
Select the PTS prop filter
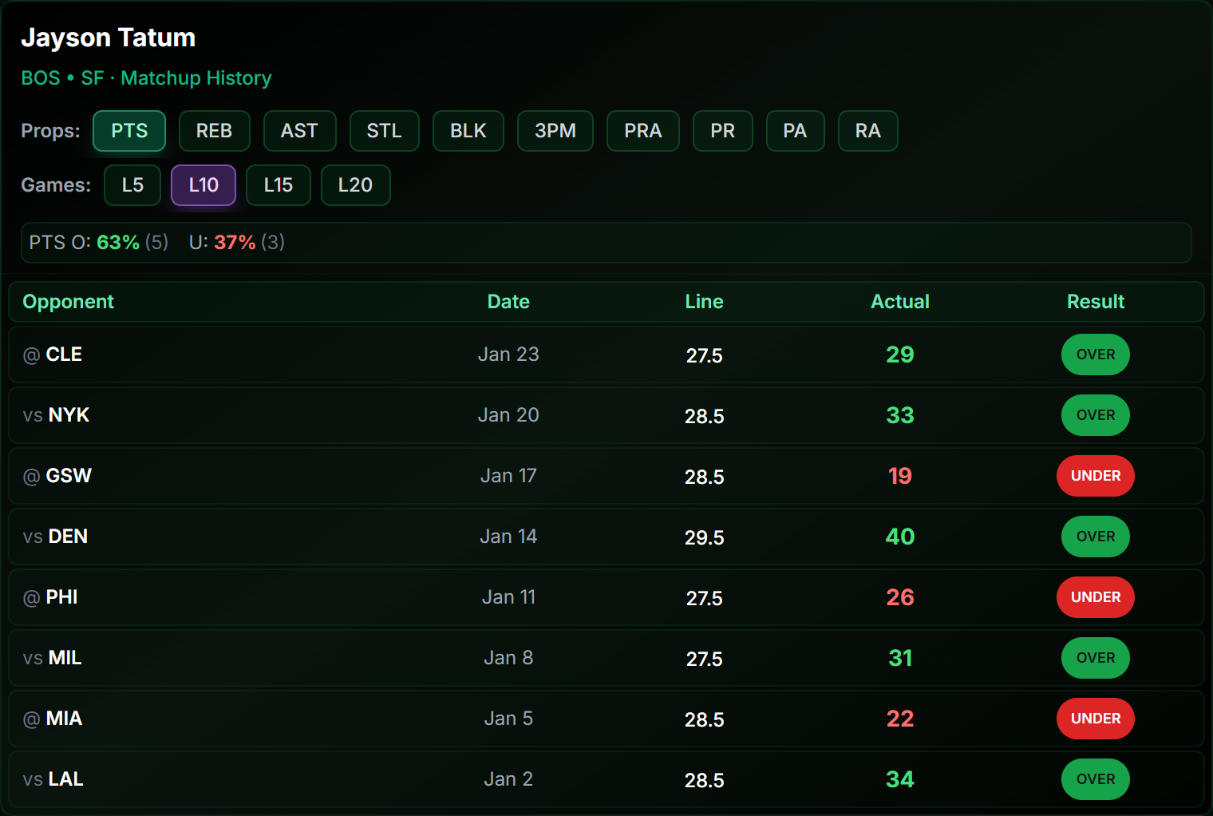[x=129, y=131]
